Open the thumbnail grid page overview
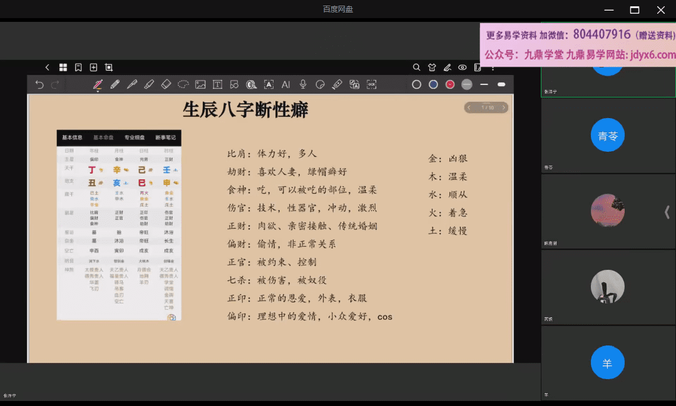676x406 pixels. point(63,67)
